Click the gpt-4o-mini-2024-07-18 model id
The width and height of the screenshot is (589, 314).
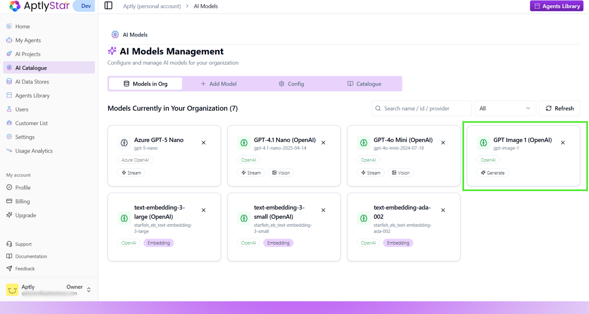[399, 148]
